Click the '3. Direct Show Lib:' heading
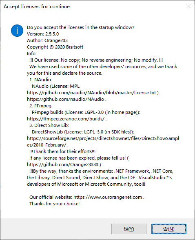The height and width of the screenshot is (240, 195). [49, 125]
